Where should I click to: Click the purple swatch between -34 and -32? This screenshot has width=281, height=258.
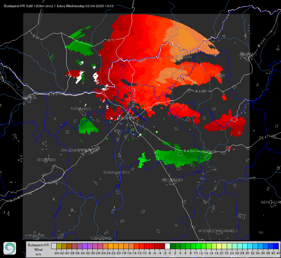click(85, 246)
